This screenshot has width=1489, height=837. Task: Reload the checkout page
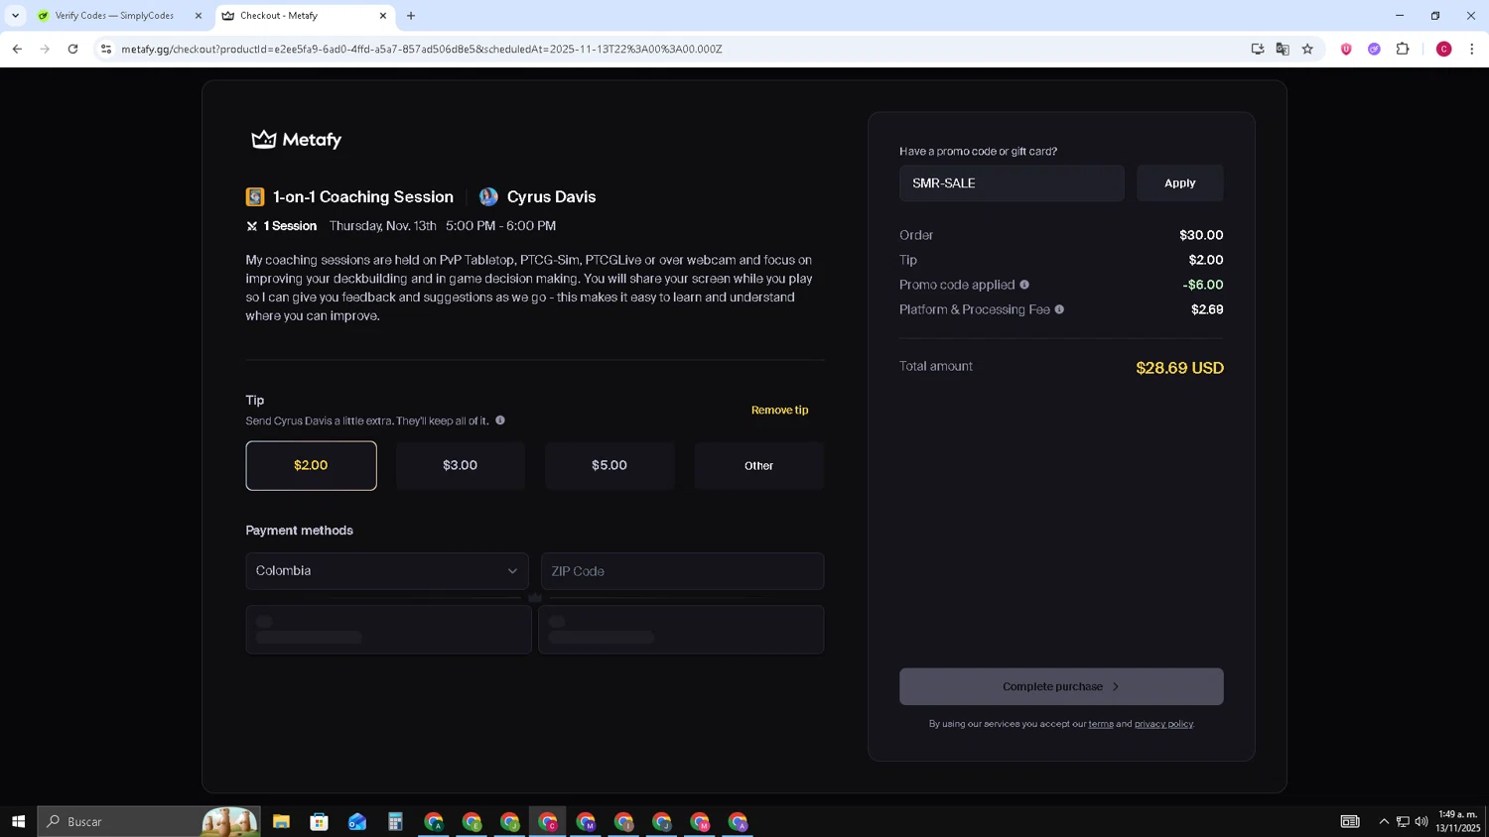(72, 49)
